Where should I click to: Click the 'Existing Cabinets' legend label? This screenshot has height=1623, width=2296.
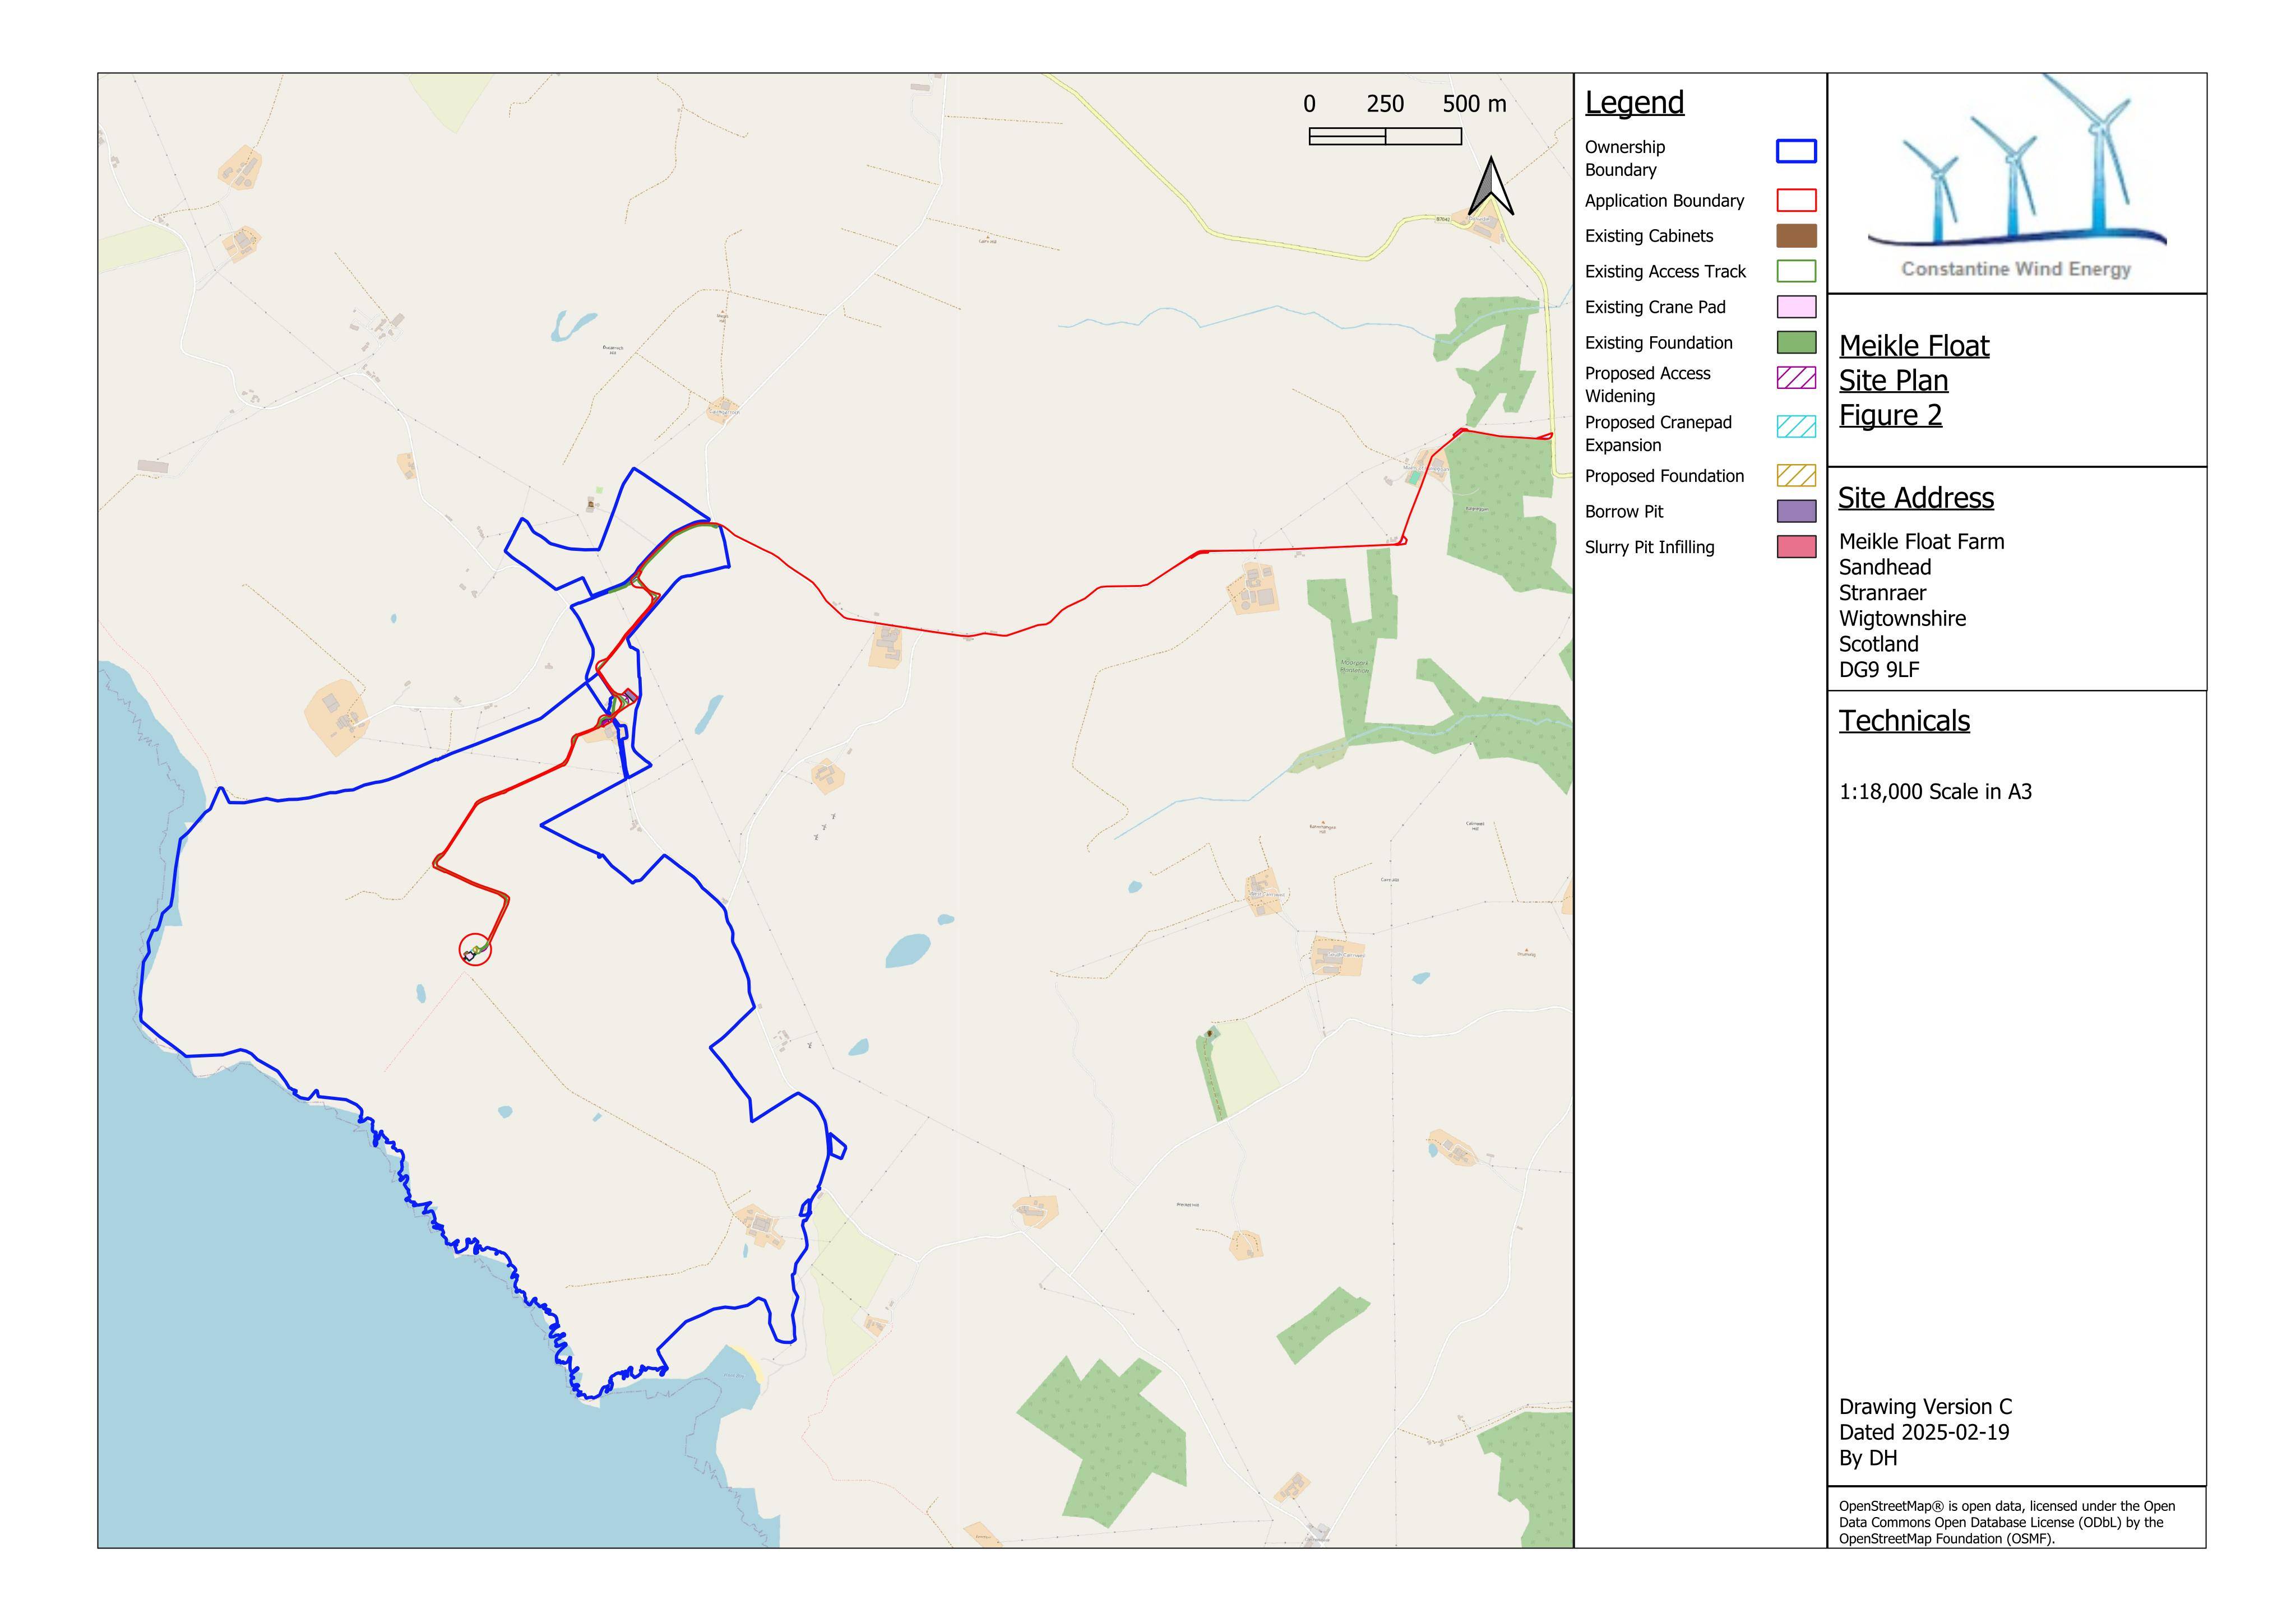coord(1649,236)
